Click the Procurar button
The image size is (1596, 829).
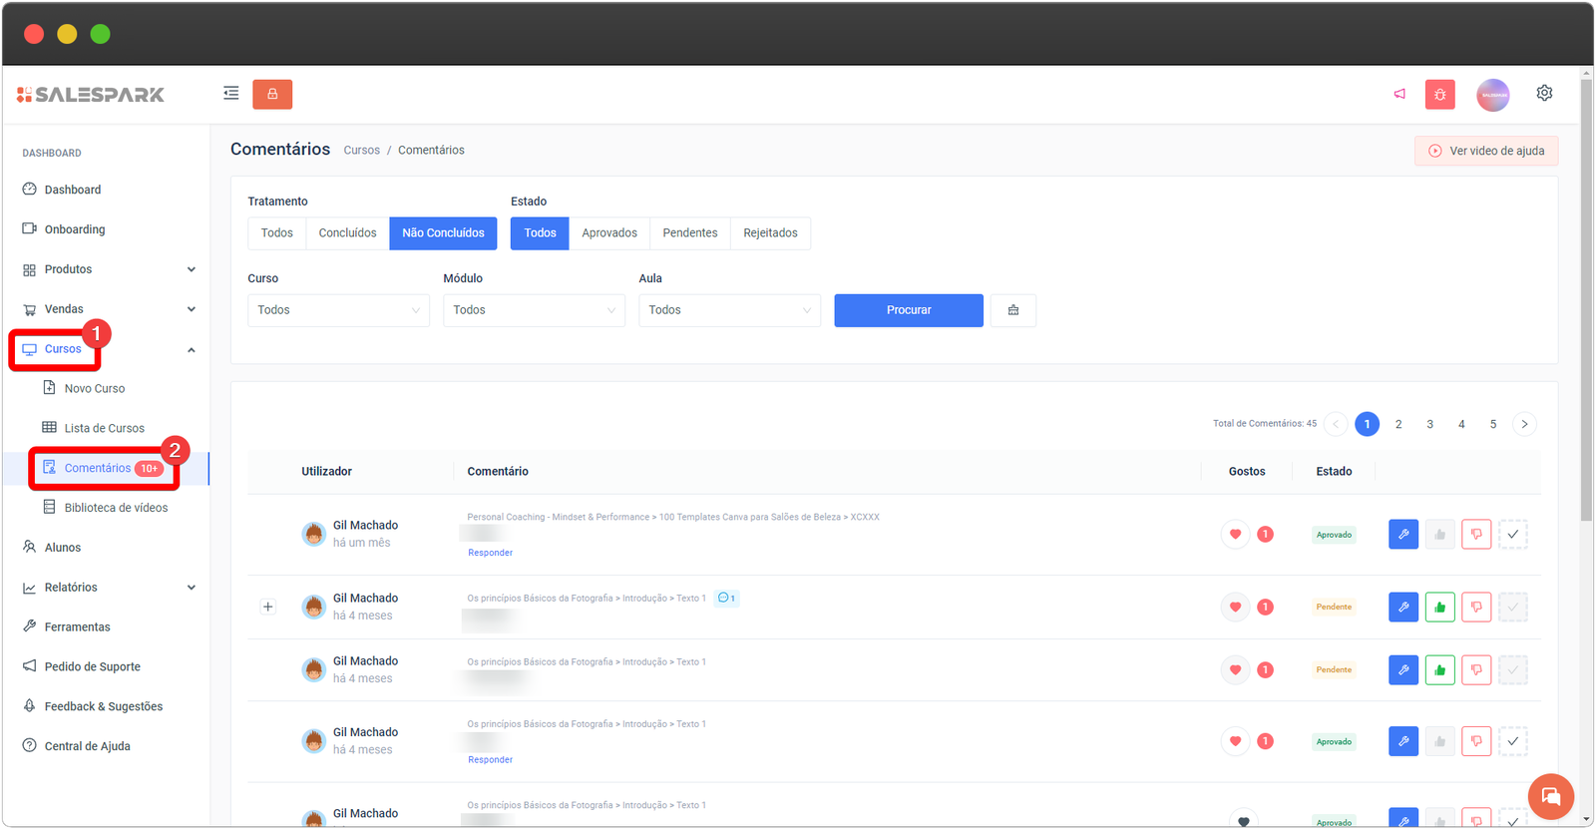pyautogui.click(x=908, y=310)
